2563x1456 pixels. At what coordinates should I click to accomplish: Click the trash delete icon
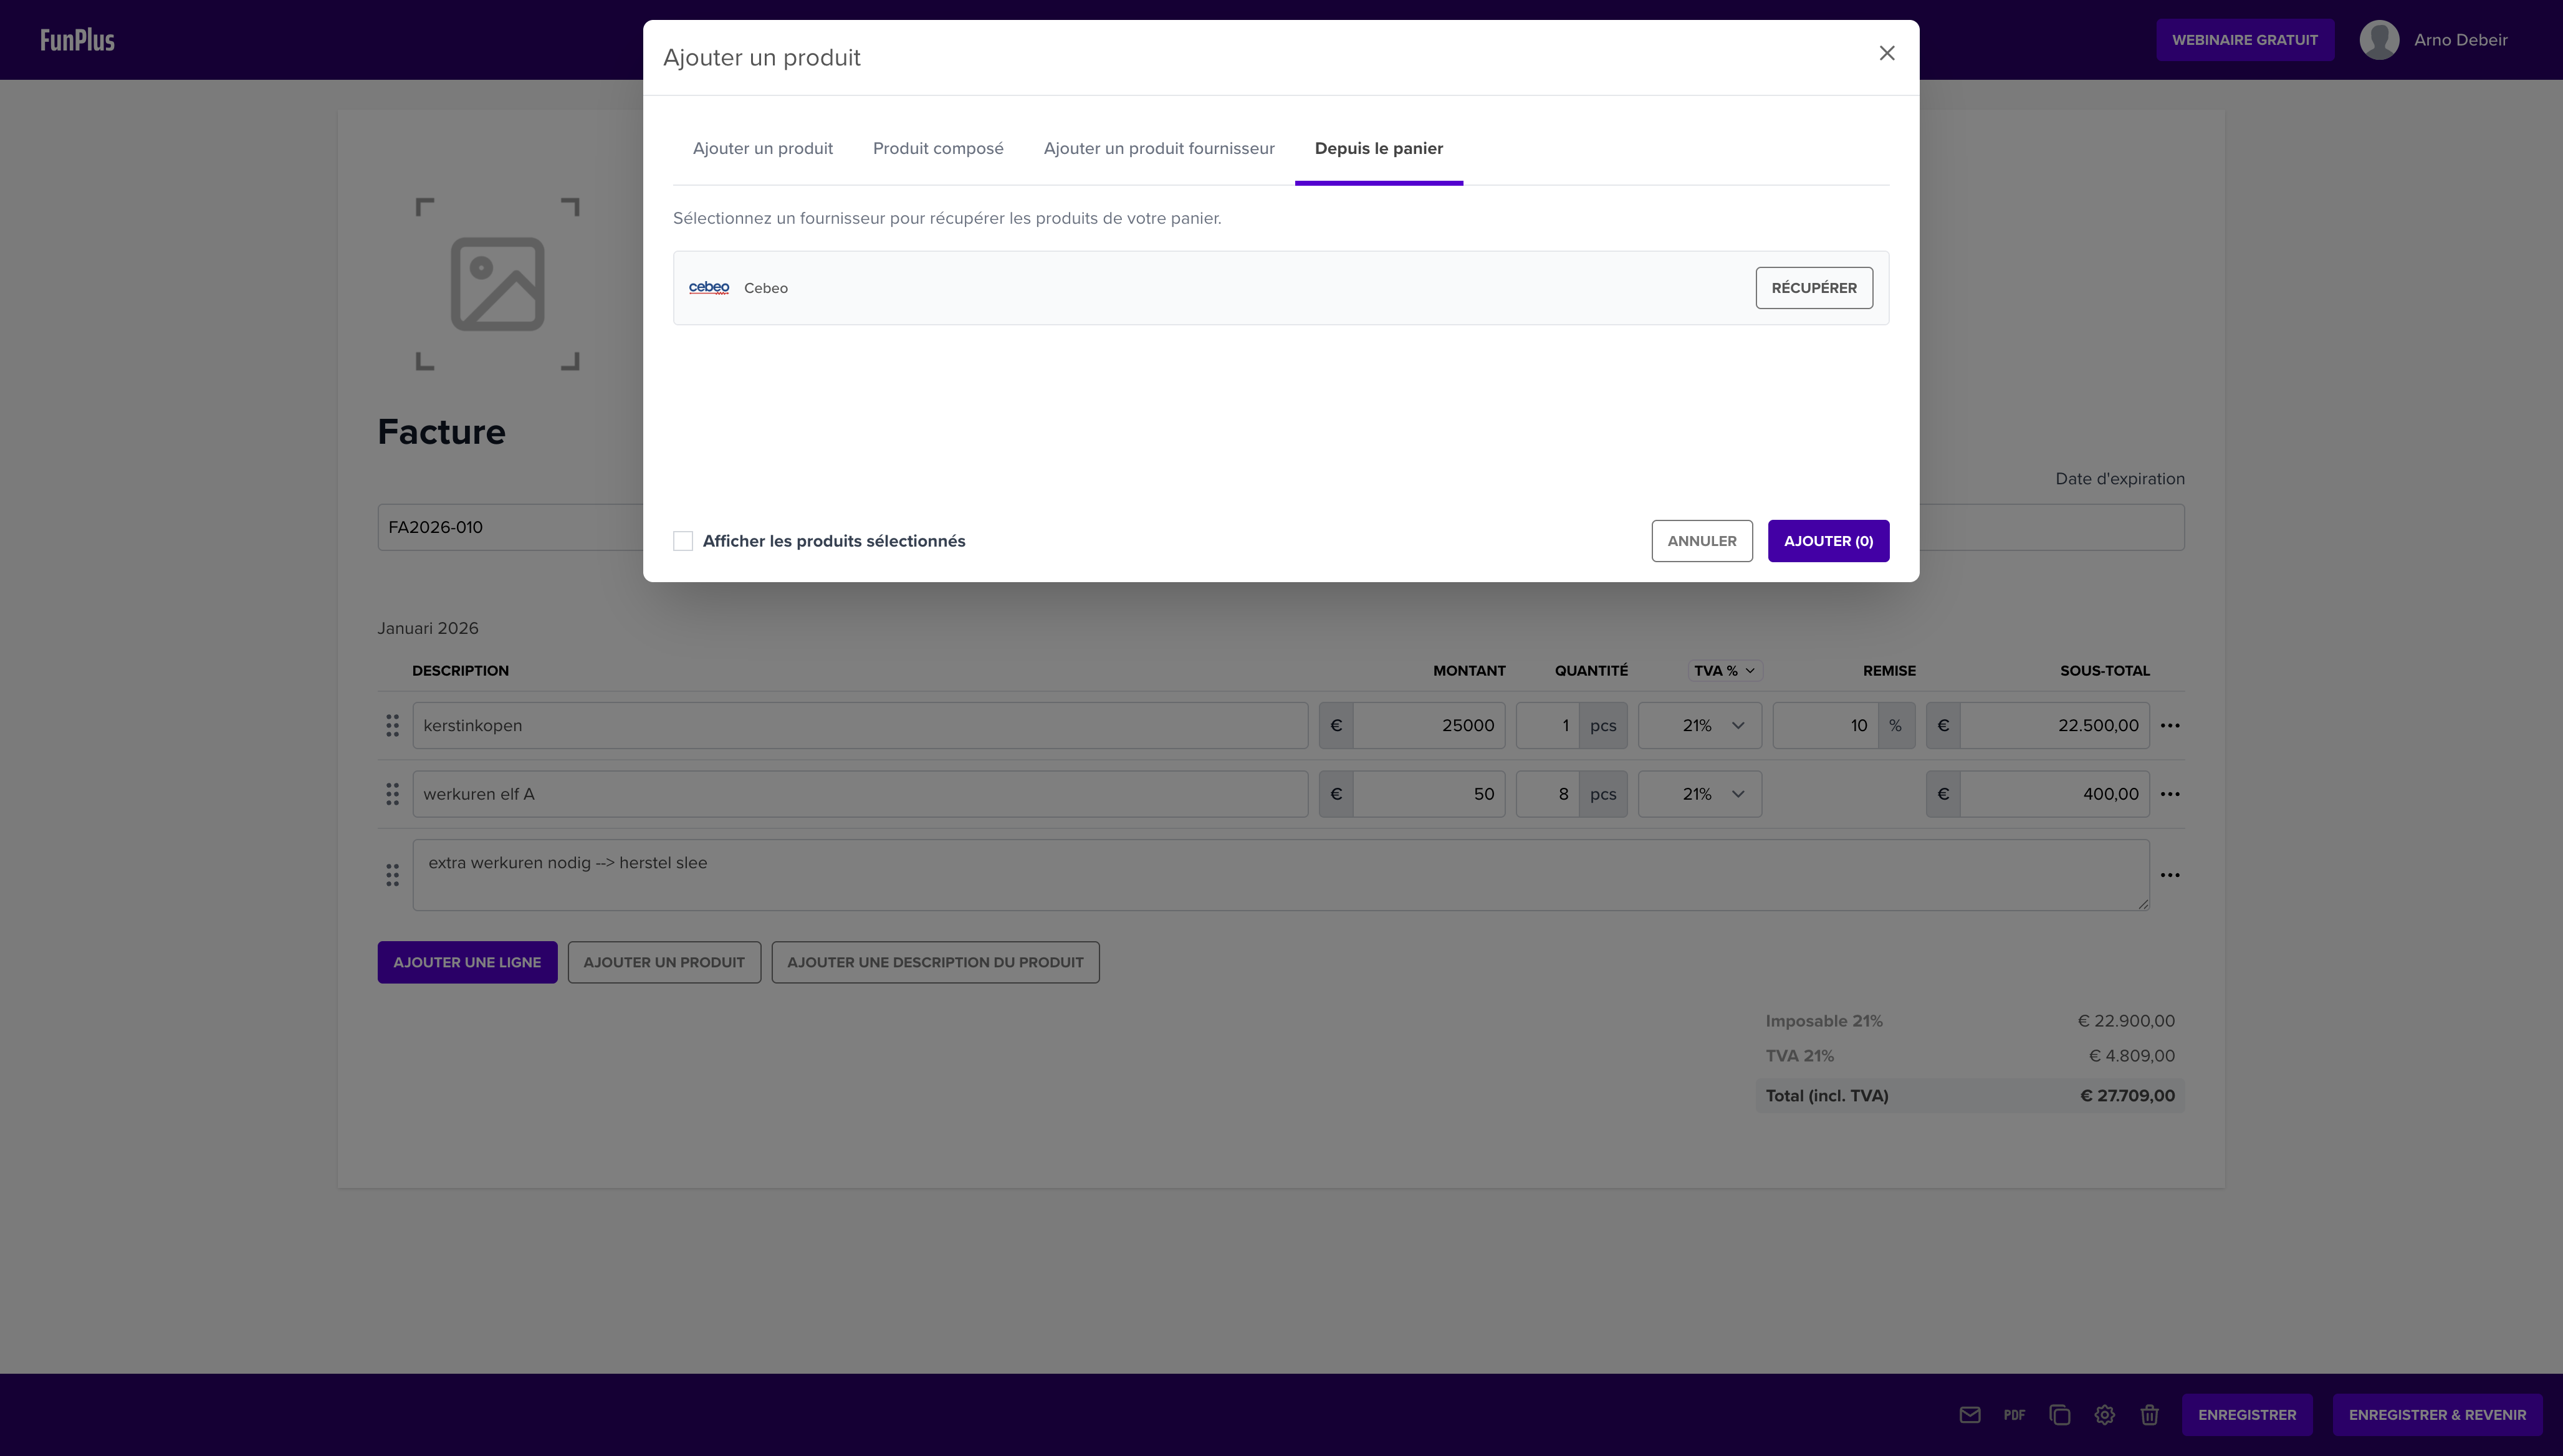tap(2149, 1414)
